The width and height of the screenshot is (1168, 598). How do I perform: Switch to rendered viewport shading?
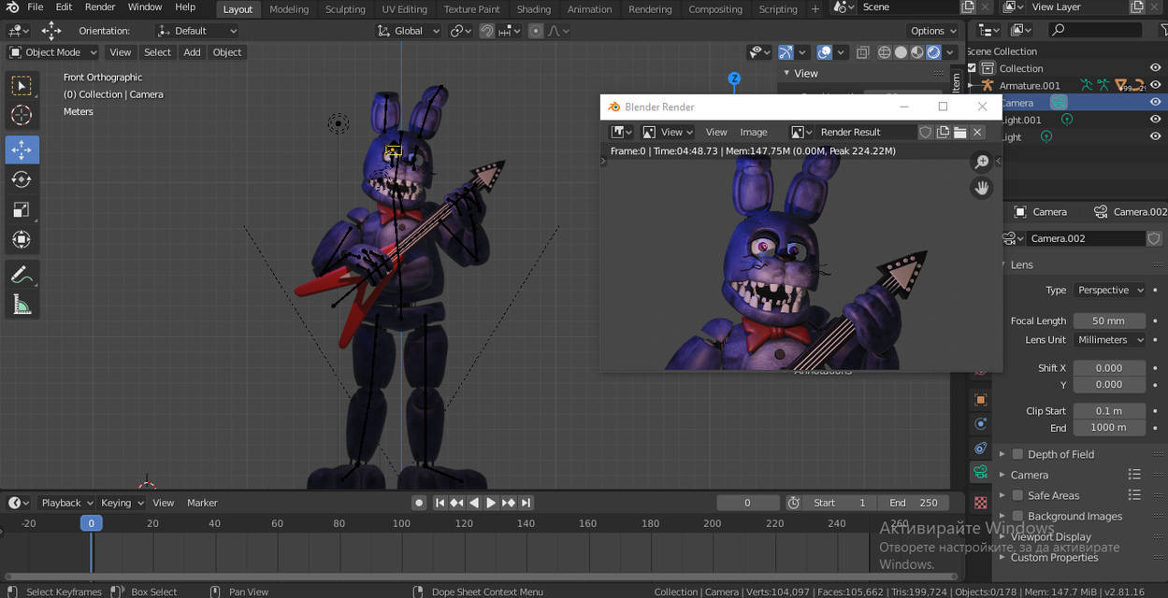[x=933, y=52]
